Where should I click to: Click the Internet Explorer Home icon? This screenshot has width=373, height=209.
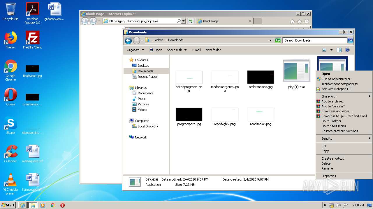[x=292, y=21]
